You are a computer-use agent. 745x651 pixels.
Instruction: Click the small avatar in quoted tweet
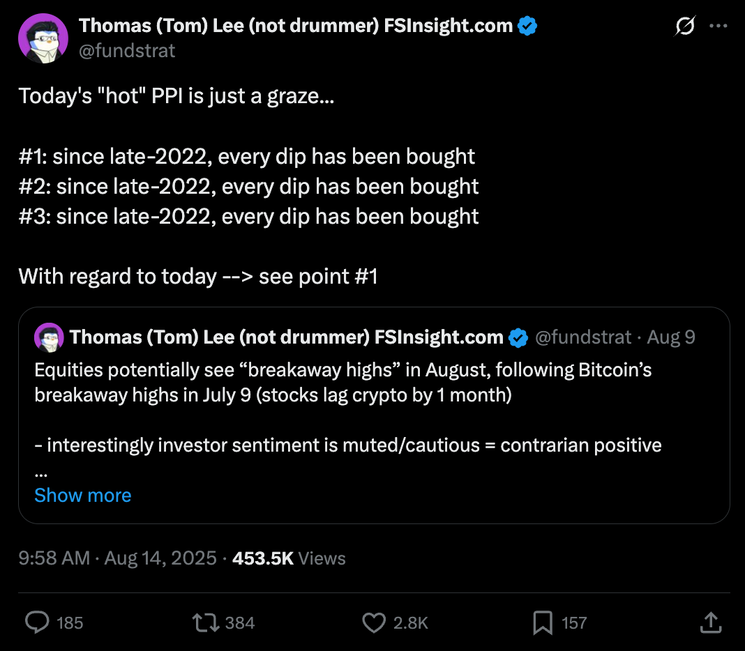coord(49,338)
